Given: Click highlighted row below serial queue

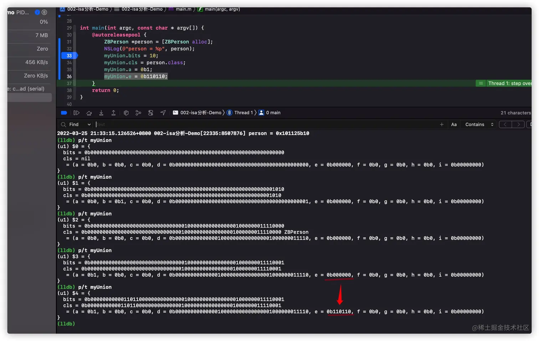Looking at the screenshot, I should point(29,98).
